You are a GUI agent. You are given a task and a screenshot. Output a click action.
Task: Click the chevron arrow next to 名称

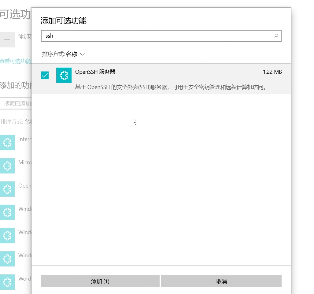(82, 54)
